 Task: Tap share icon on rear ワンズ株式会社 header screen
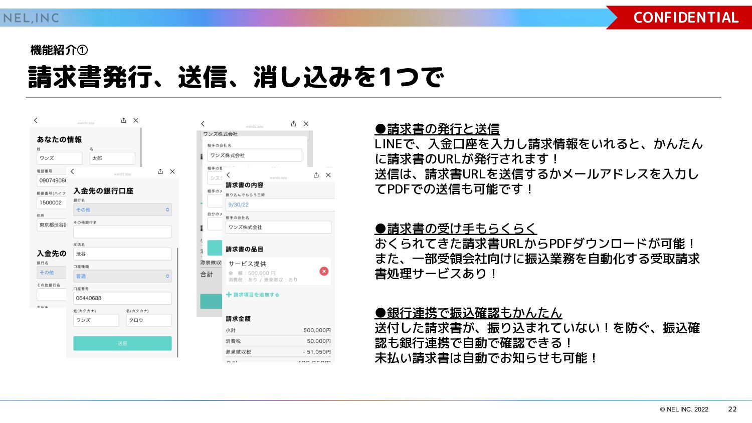[294, 124]
